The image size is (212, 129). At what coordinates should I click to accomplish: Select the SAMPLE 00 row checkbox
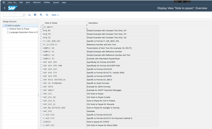pos(41,48)
